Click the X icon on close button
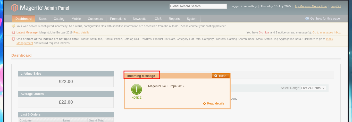Screen dimensions: 352x122 pyautogui.click(x=216, y=76)
